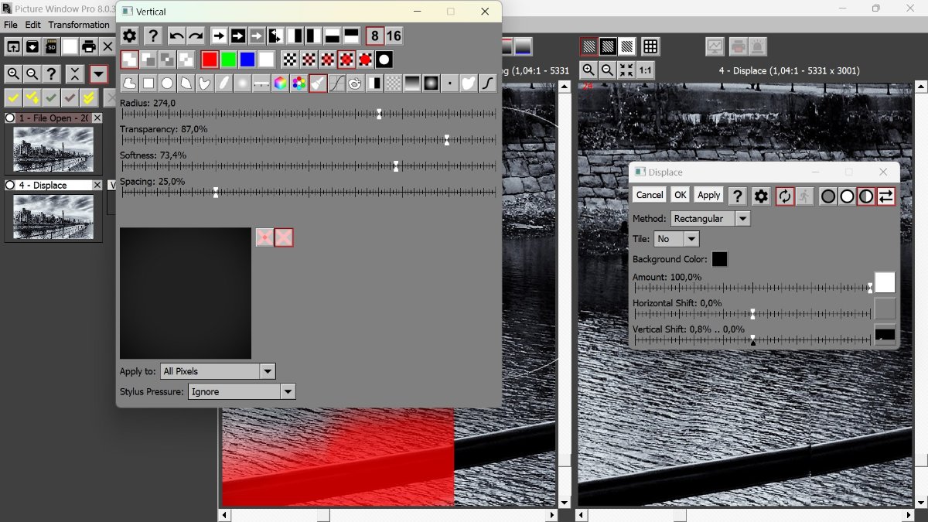Open the Edit menu
The width and height of the screenshot is (928, 522).
32,25
